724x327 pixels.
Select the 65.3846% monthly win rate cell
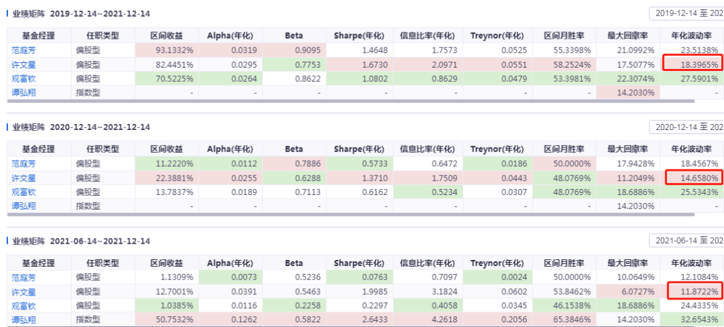(x=564, y=320)
